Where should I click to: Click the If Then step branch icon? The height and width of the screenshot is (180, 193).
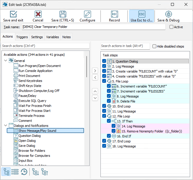[x=114, y=121]
